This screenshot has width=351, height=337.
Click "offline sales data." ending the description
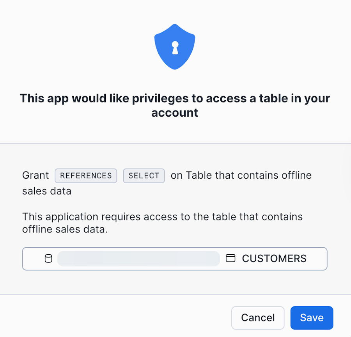[65, 229]
